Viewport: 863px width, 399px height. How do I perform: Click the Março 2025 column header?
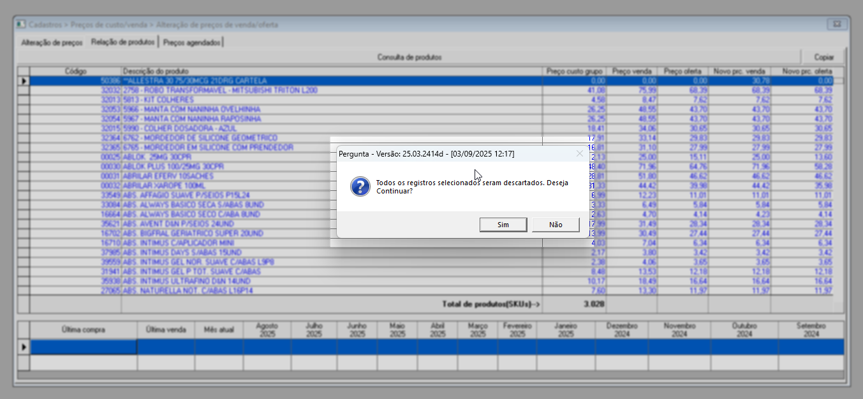[478, 330]
